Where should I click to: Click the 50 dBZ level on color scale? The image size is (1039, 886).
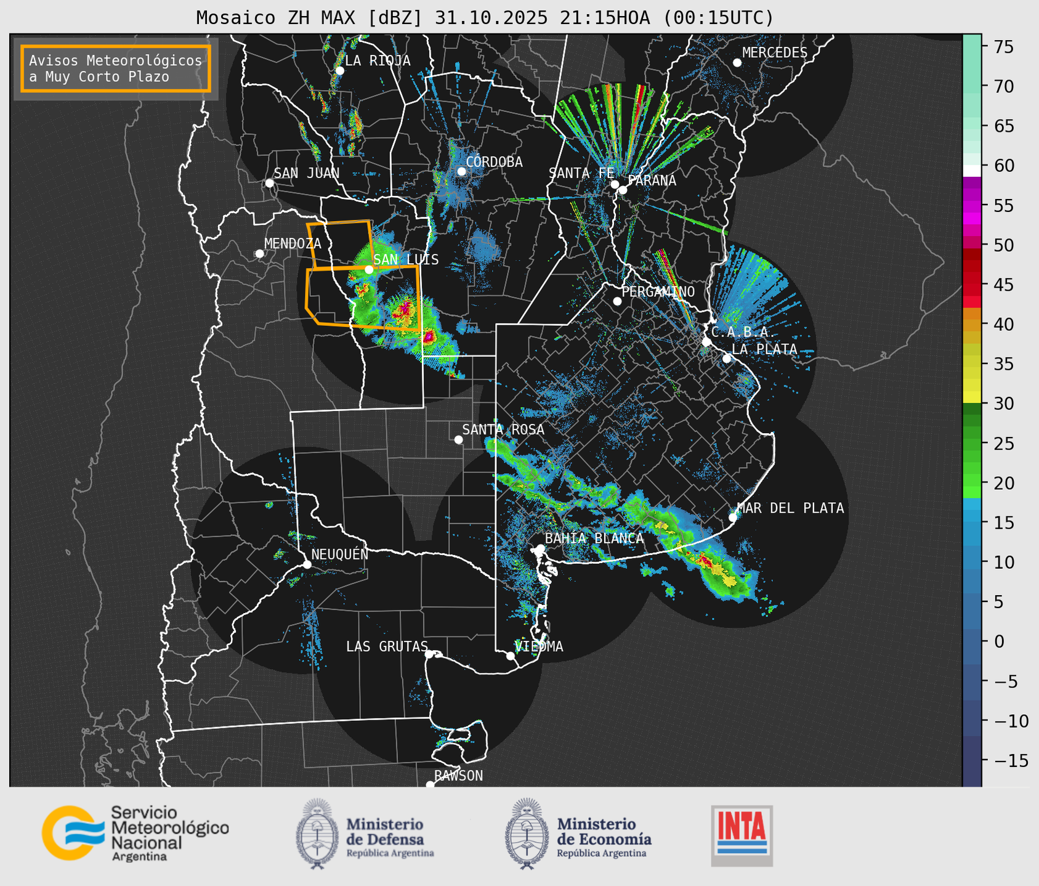click(x=972, y=245)
